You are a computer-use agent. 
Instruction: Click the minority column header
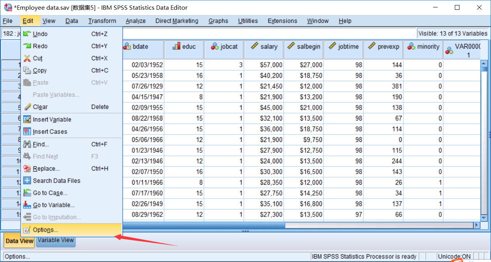[423, 50]
